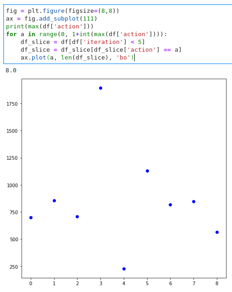Click the 1000 y-axis tick label
This screenshot has height=292, width=232.
[x=12, y=185]
